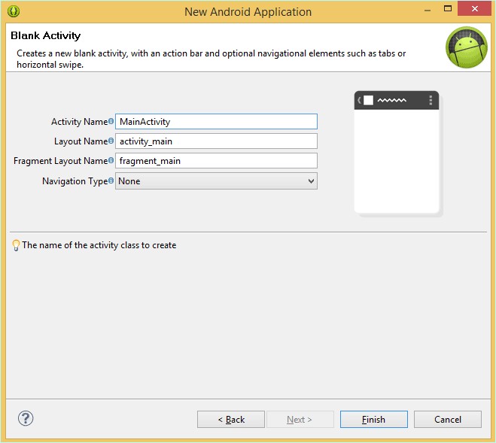This screenshot has height=443, width=496.
Task: Click the Navigation Type label
Action: [75, 181]
